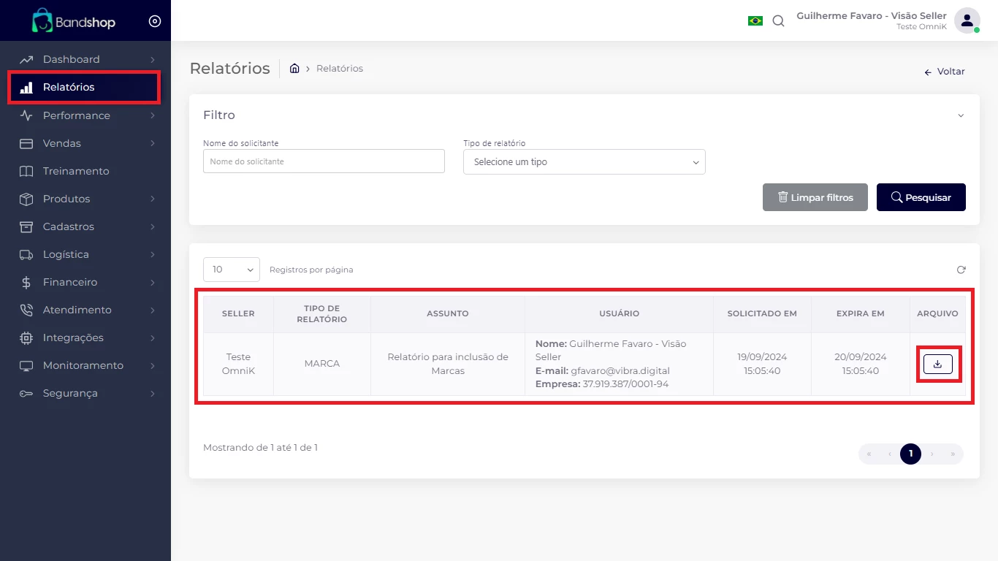Collapse the Filtro panel chevron

coord(961,115)
